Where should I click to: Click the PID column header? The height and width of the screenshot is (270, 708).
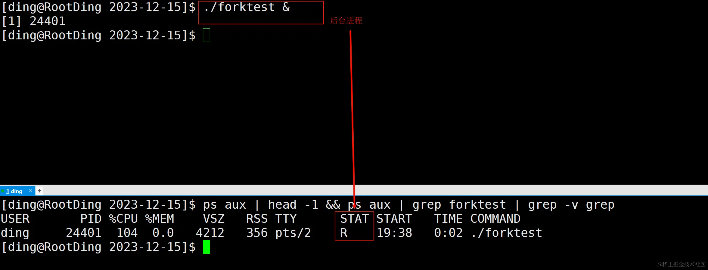click(x=91, y=219)
